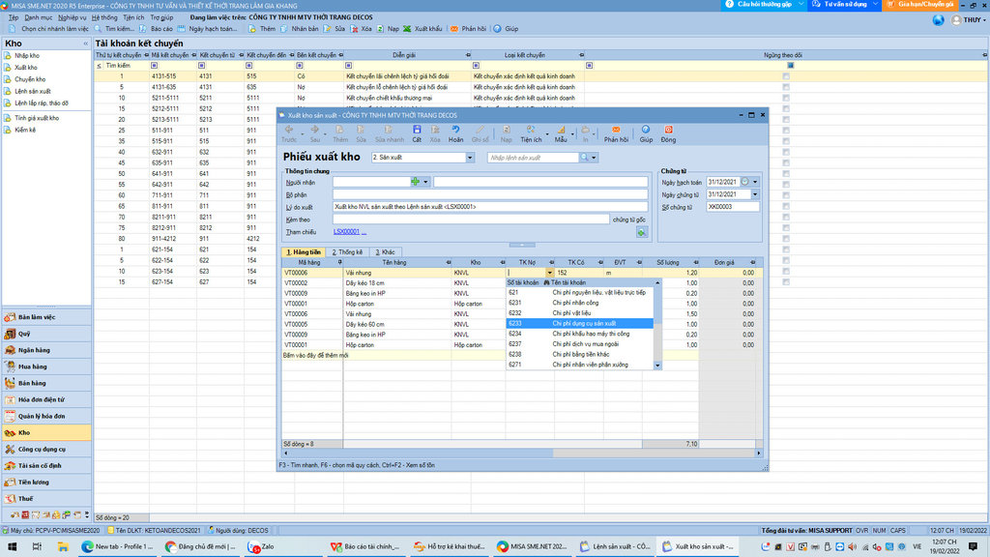Open the Danh mục menu

point(38,17)
